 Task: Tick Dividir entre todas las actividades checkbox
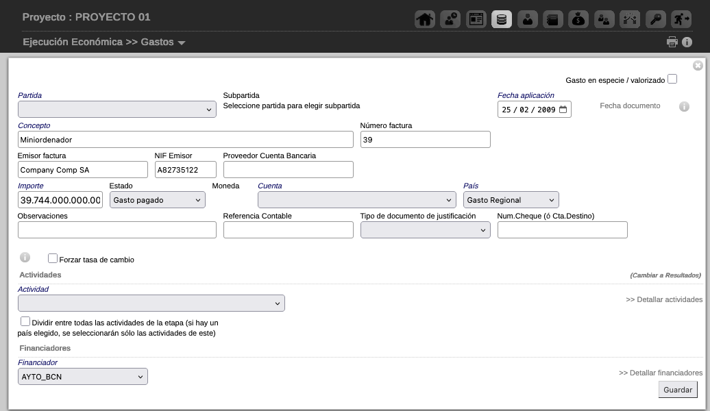point(25,321)
